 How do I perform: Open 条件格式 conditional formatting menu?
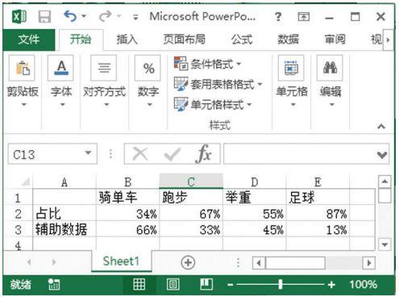[207, 64]
